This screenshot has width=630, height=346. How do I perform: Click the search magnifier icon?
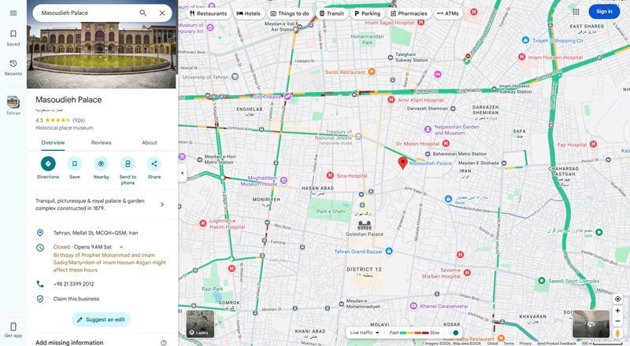(143, 13)
